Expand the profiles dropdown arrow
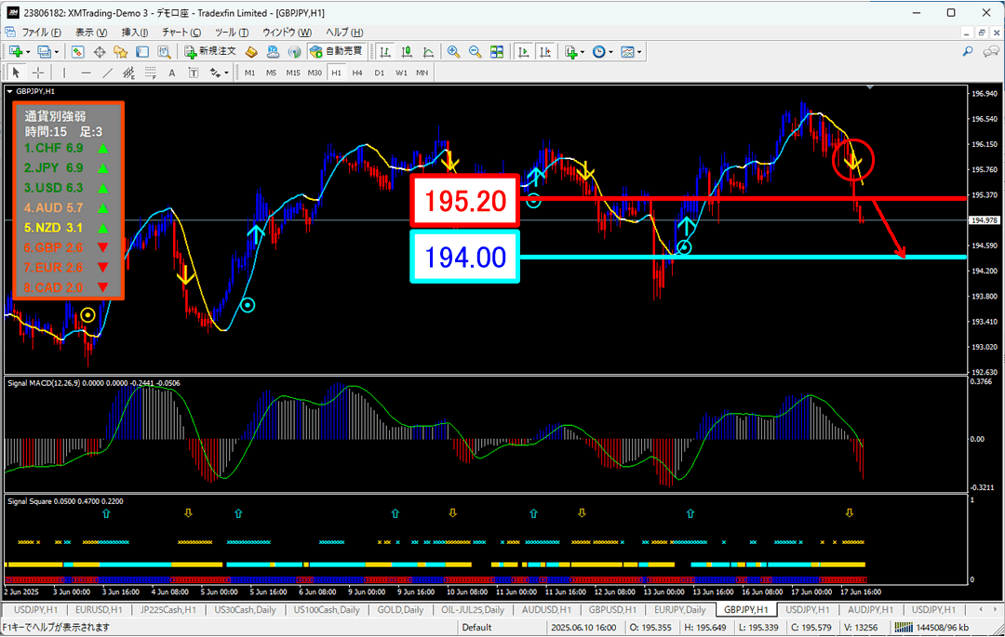The image size is (1005, 637). click(57, 52)
